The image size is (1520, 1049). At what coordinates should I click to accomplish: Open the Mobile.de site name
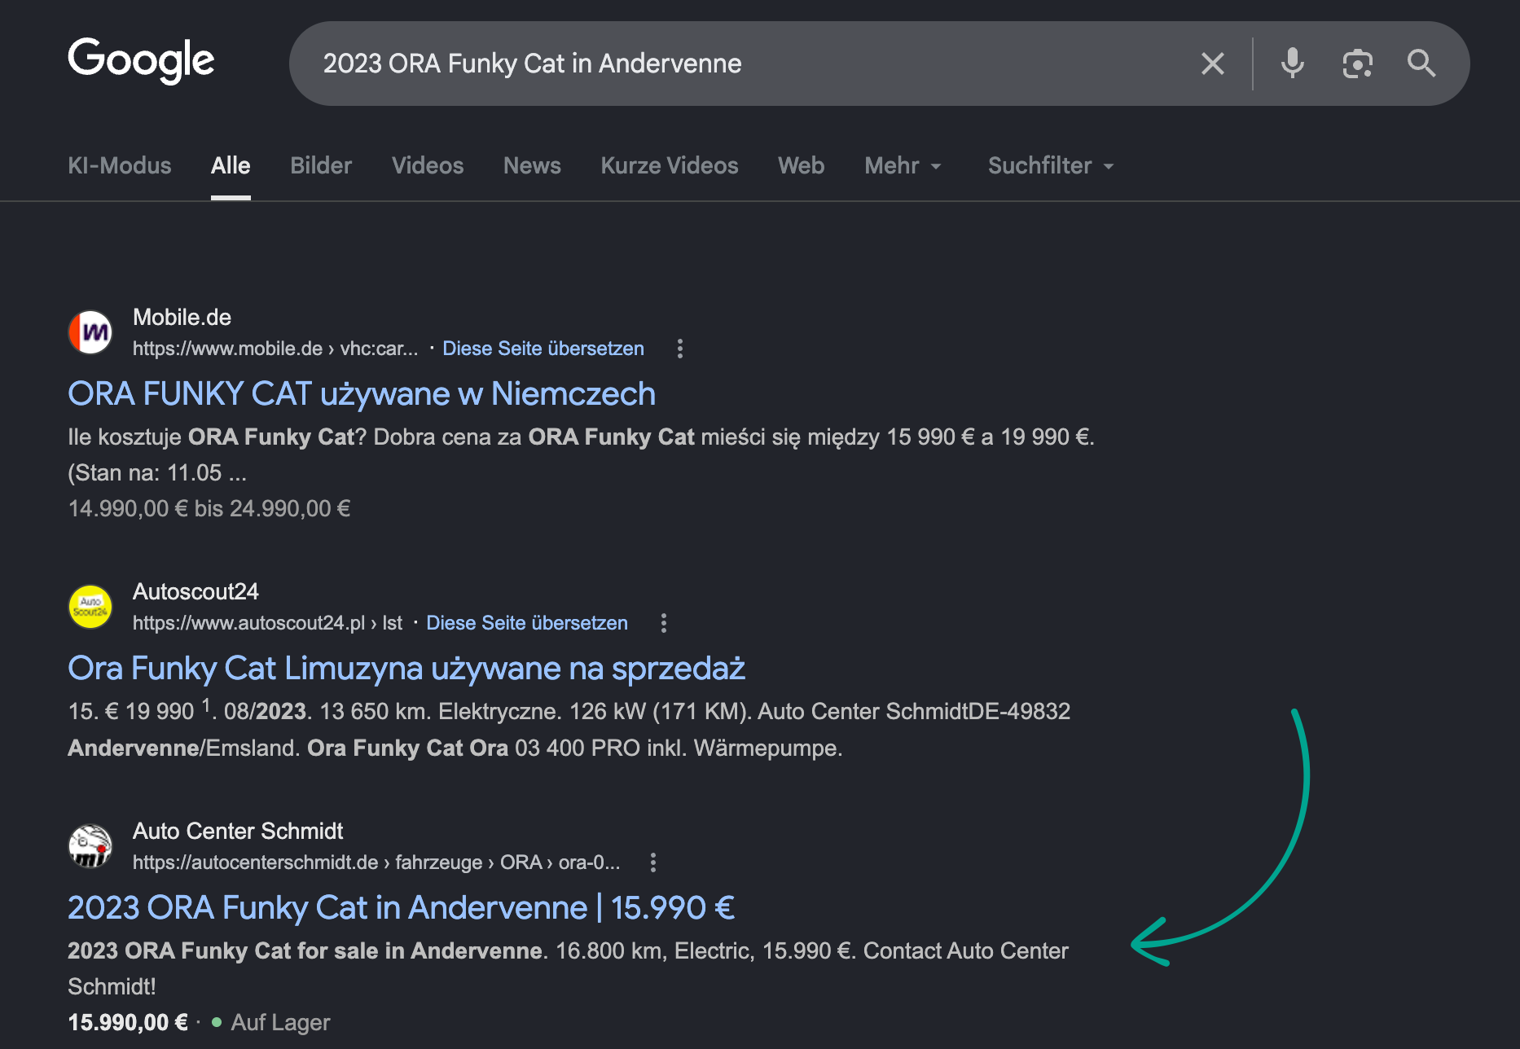pyautogui.click(x=182, y=317)
